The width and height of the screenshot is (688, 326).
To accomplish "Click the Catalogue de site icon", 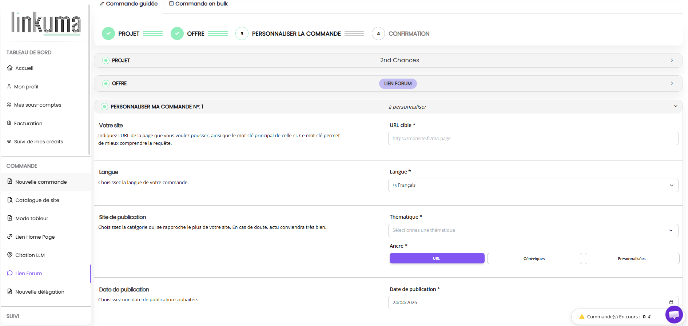I will [x=10, y=200].
